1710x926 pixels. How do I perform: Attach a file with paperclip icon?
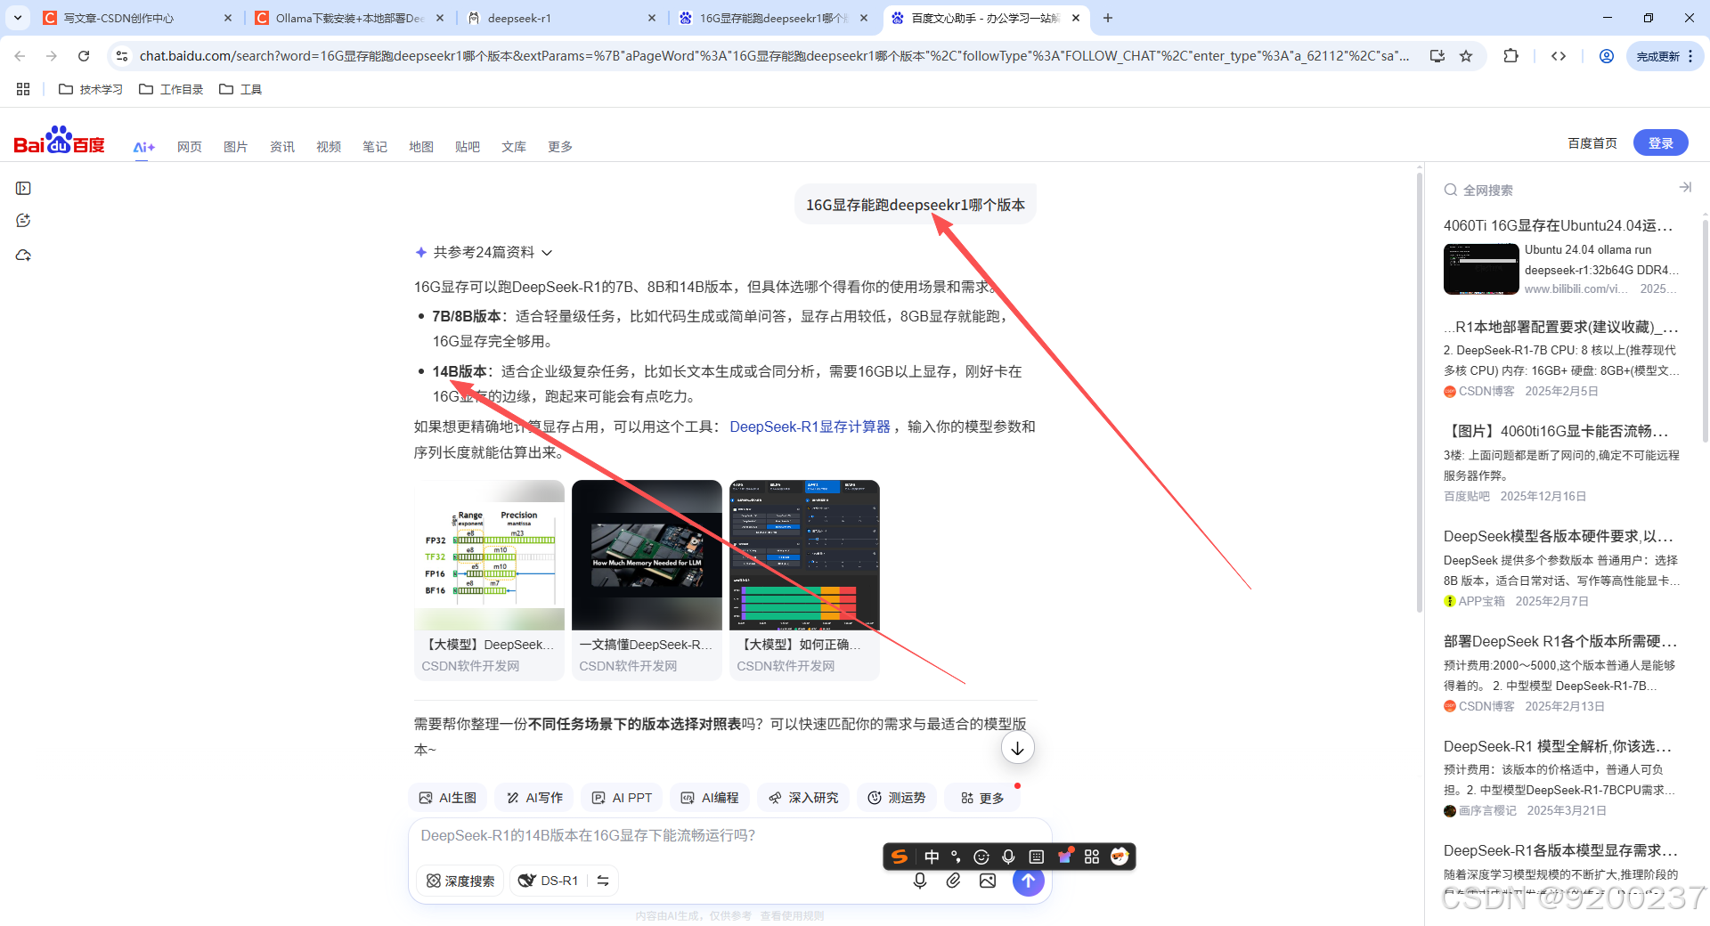954,881
